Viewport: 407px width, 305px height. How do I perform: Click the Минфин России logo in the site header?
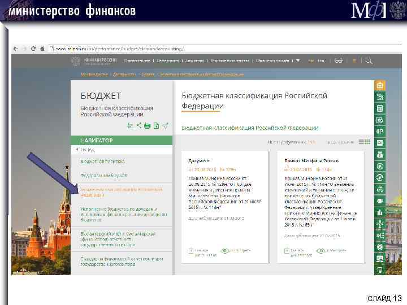[x=94, y=61]
